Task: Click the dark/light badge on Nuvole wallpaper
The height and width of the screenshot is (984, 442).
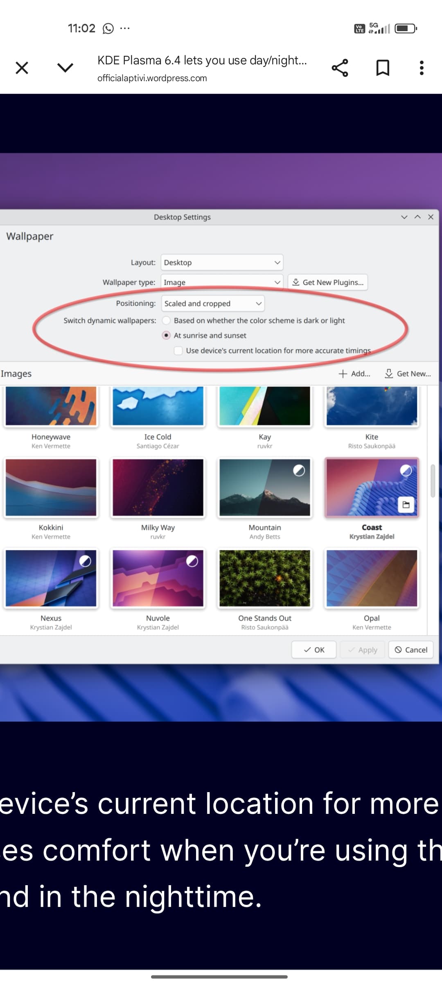Action: pyautogui.click(x=192, y=561)
